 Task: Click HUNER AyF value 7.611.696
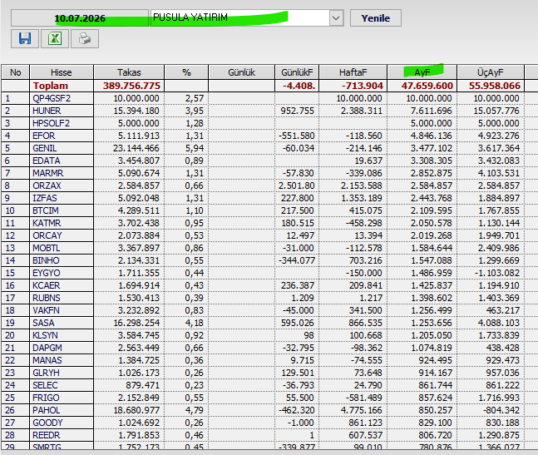pos(432,111)
